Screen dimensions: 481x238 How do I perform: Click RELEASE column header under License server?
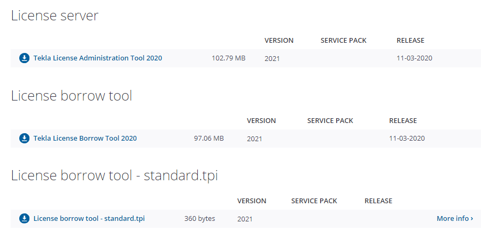410,41
